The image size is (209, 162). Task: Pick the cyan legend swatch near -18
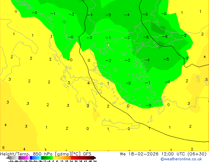(x=40, y=158)
